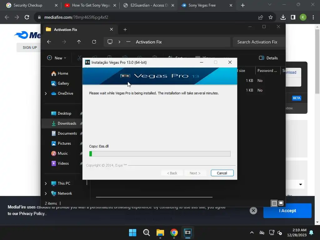Open the New dropdown in File Explorer

pyautogui.click(x=57, y=58)
